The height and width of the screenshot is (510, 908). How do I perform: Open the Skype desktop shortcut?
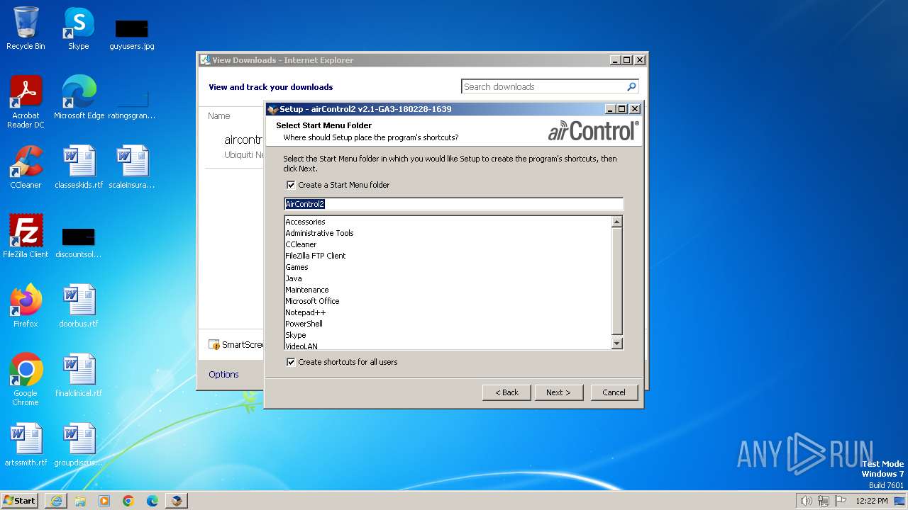pyautogui.click(x=79, y=28)
